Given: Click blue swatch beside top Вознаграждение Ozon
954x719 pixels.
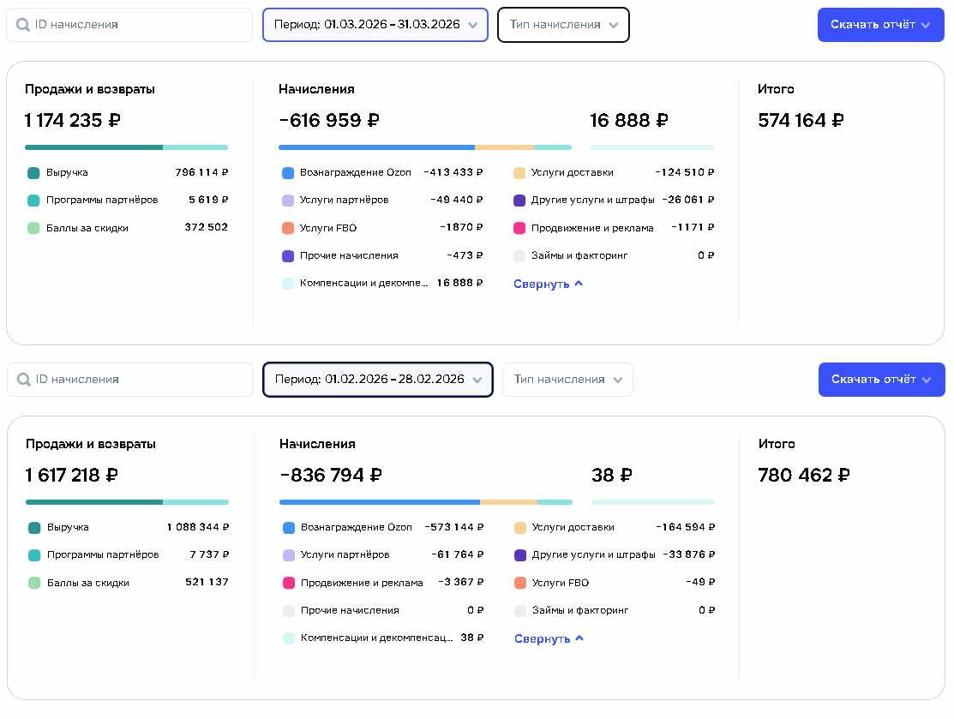Looking at the screenshot, I should click(x=288, y=173).
